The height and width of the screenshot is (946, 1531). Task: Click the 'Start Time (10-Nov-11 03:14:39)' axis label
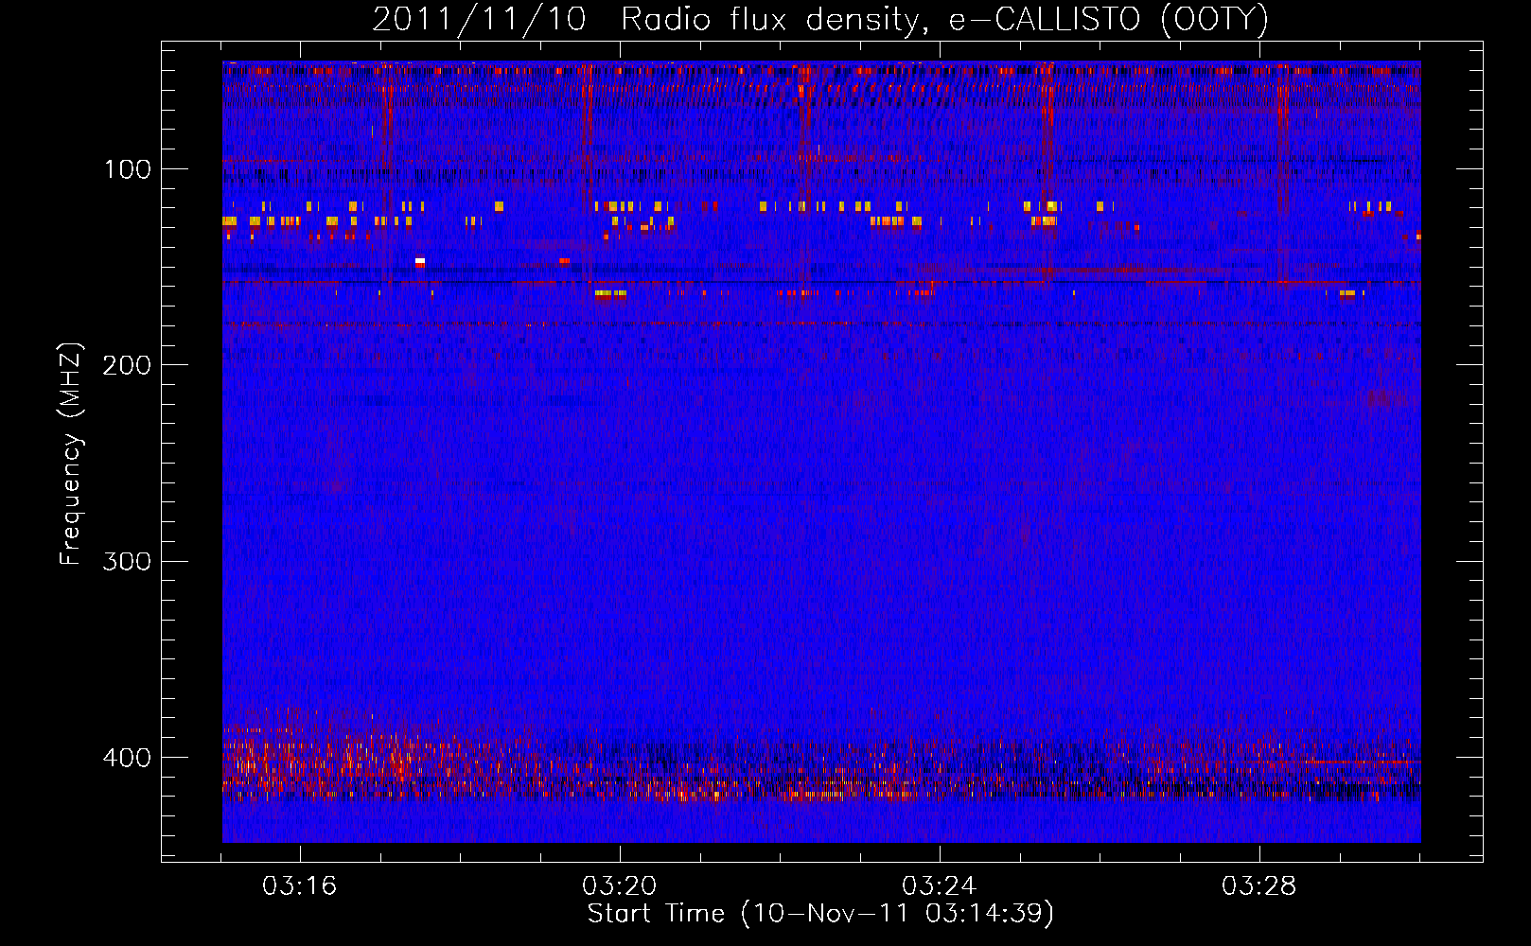click(x=820, y=914)
